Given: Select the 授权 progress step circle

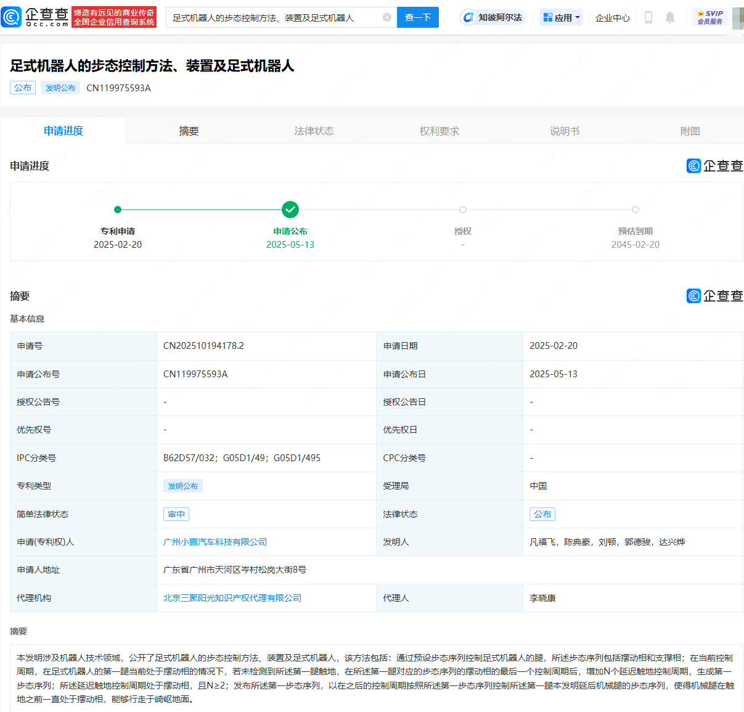Looking at the screenshot, I should [x=463, y=210].
